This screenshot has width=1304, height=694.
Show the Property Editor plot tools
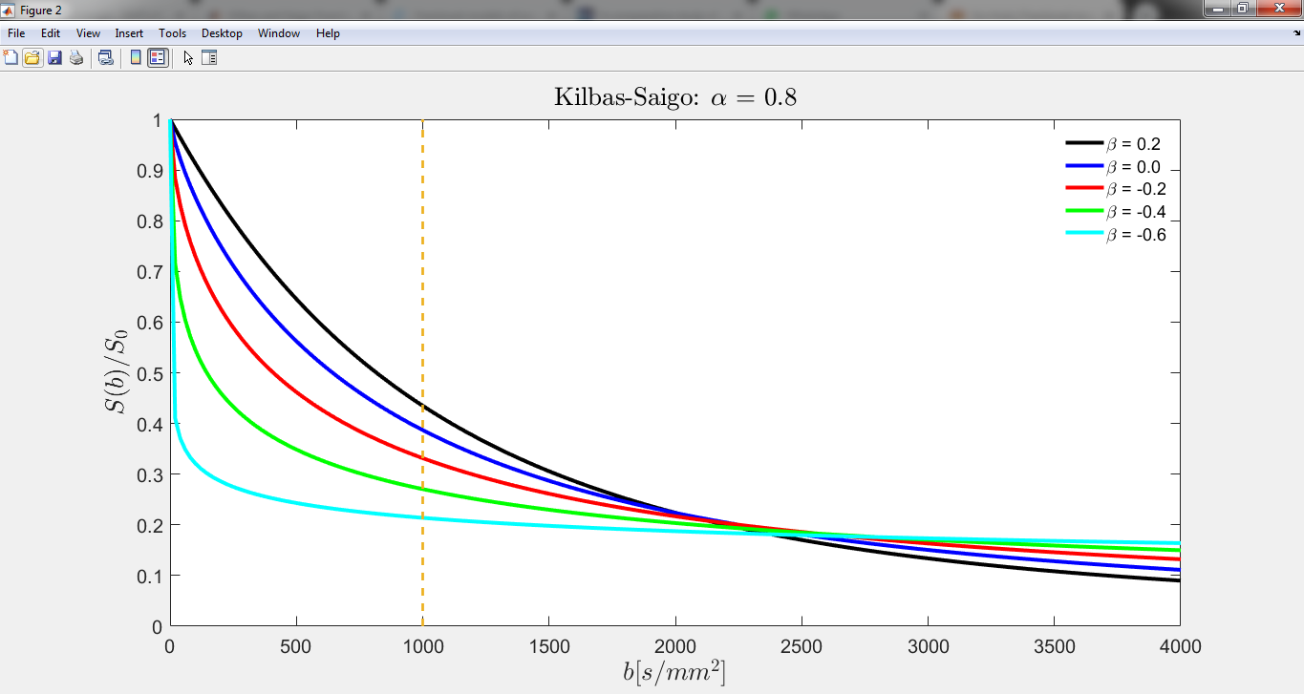tap(209, 57)
